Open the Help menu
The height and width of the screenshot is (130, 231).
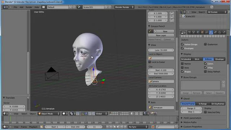coord(37,7)
